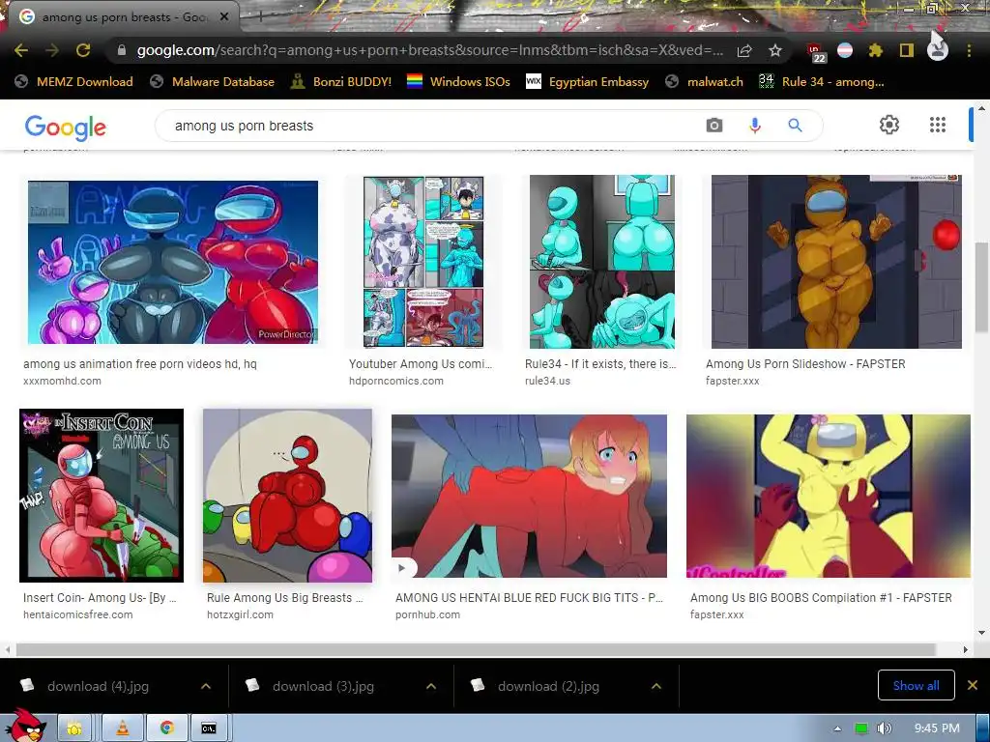Open the malwat.ch bookmark

pos(705,82)
